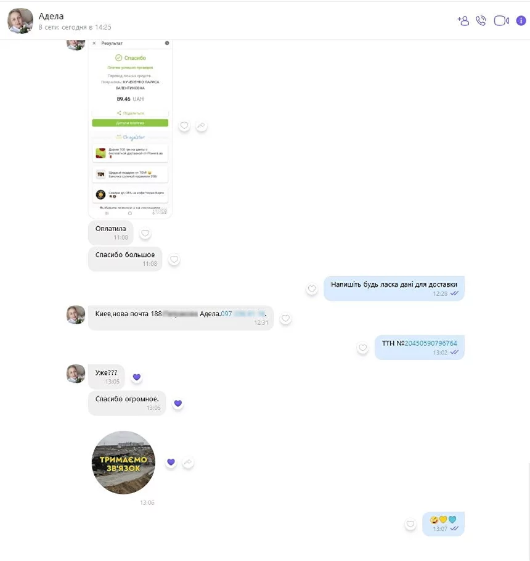Like the emoji message sent at 13:07
The image size is (530, 561).
410,524
